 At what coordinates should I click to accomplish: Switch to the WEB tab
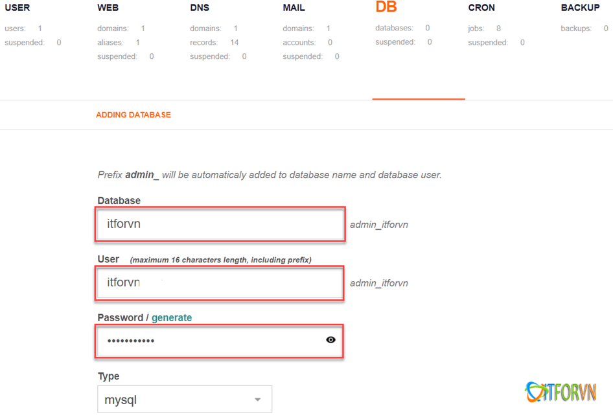coord(108,8)
